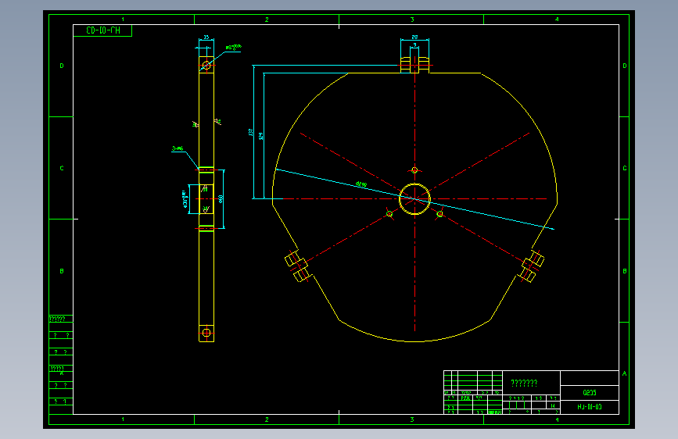Screen dimensions: 678x439
Task: Select the lower-left clevis lug on the disc
Action: click(x=298, y=266)
